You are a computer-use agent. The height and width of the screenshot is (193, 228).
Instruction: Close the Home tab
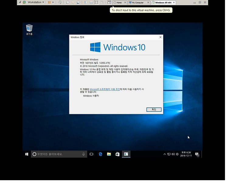click(x=125, y=2)
